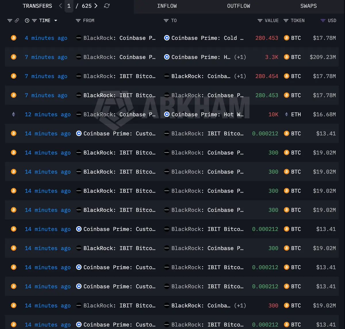Switch to the OUTFLOW tab
The height and width of the screenshot is (329, 345).
pos(238,6)
